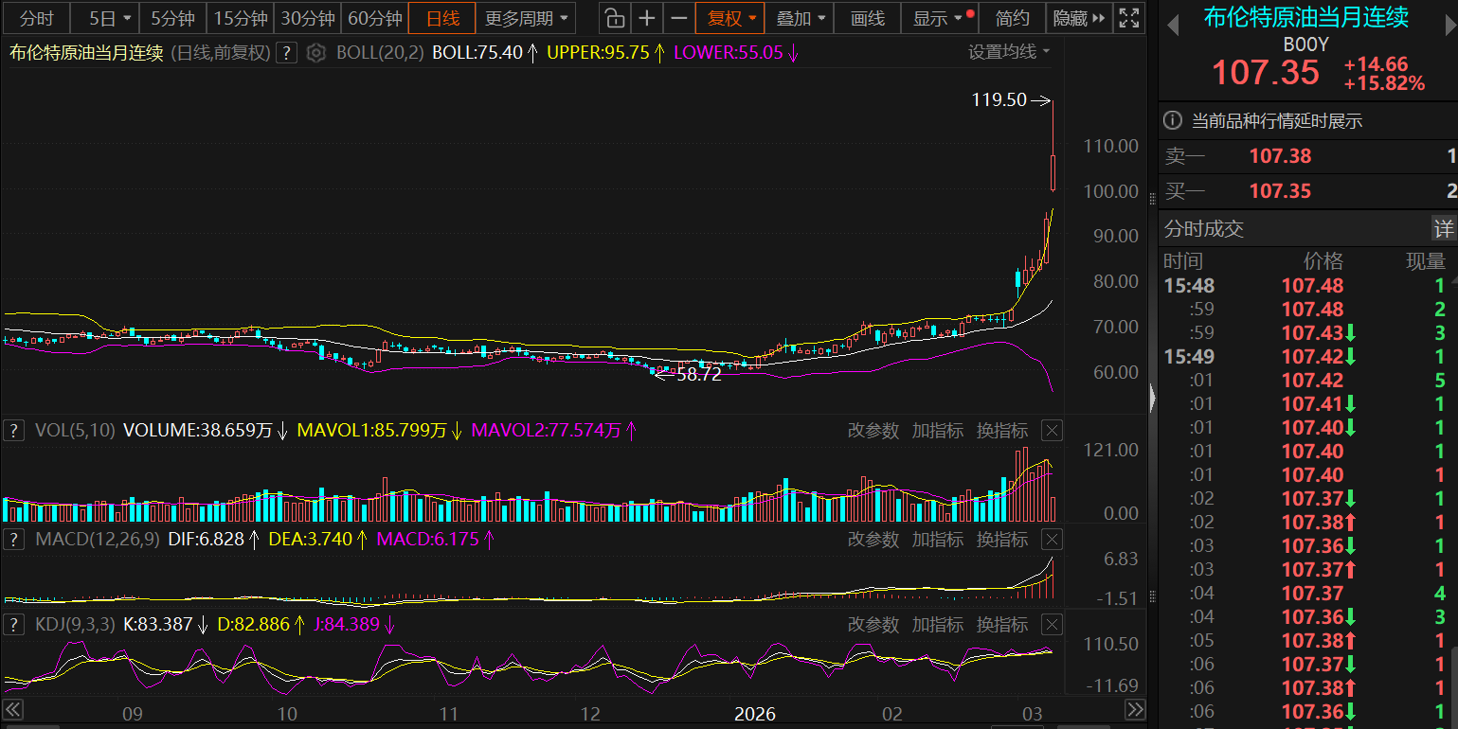The image size is (1458, 729).
Task: Open BOLL indicator settings gear icon
Action: pyautogui.click(x=317, y=53)
